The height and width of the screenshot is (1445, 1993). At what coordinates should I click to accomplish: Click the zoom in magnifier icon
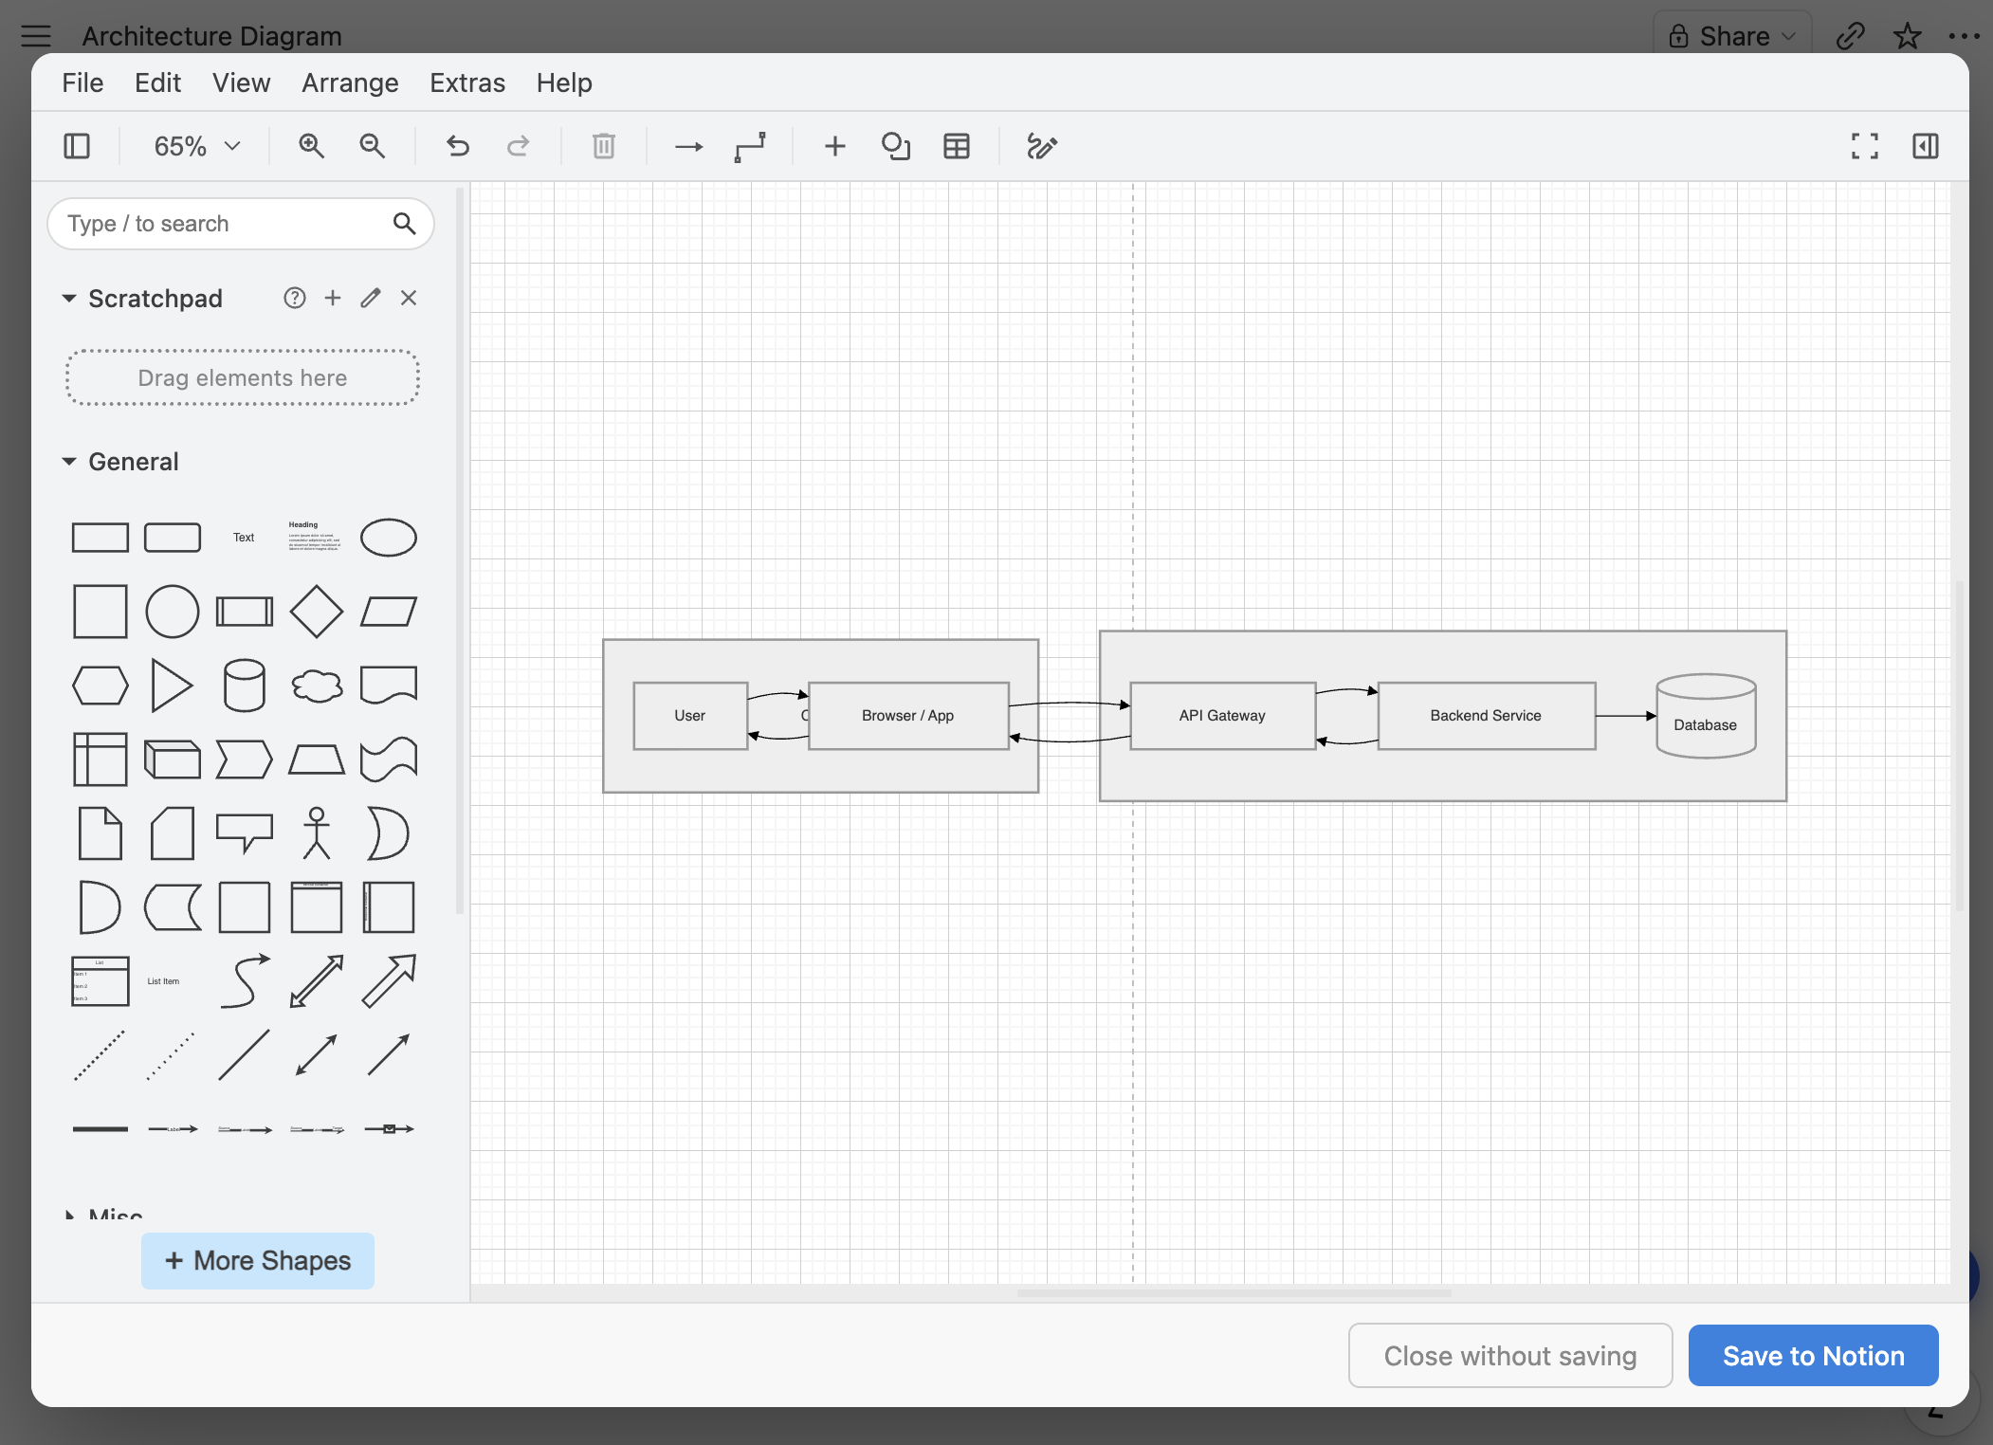(311, 146)
